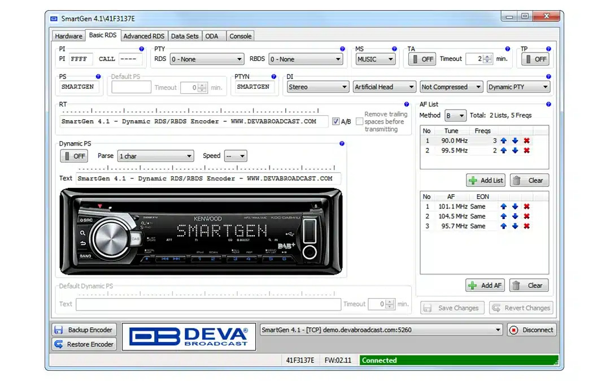610x381 pixels.
Task: Delete the 90.0 MHz tune list
Action: 527,141
